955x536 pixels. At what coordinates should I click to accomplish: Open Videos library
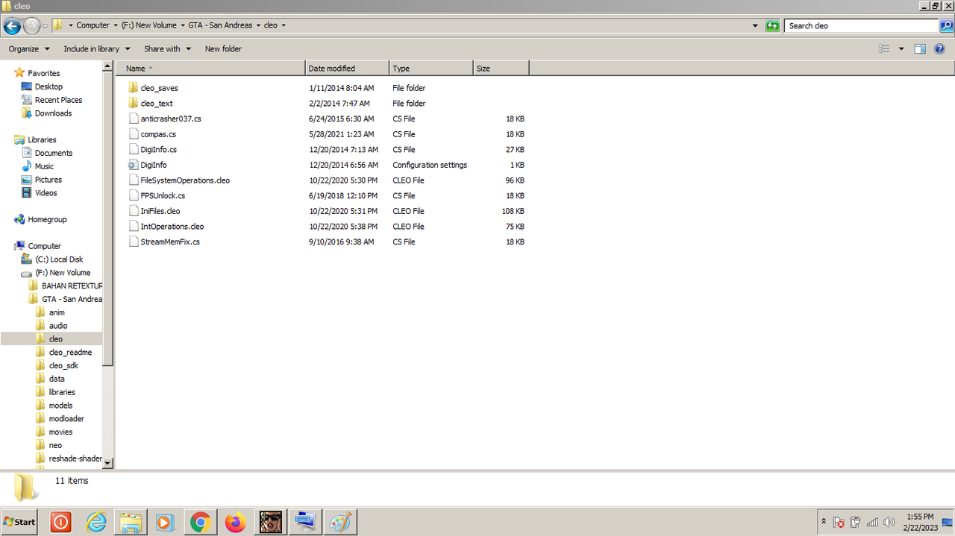click(46, 193)
